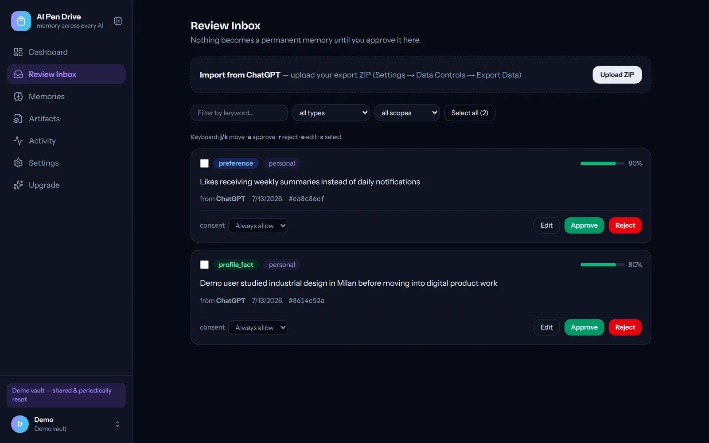Open the all types filter dropdown
The height and width of the screenshot is (443, 709).
(331, 113)
